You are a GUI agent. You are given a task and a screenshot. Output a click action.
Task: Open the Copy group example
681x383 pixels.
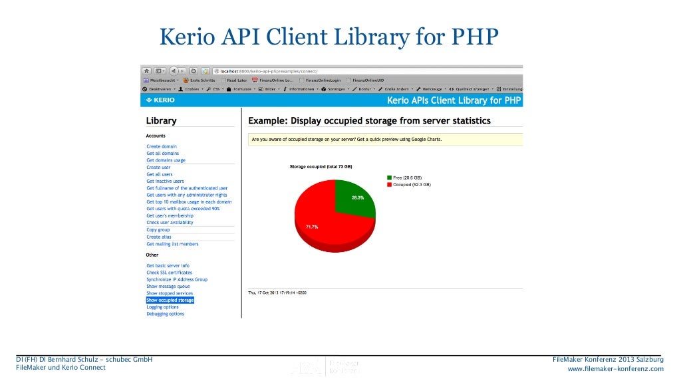158,229
